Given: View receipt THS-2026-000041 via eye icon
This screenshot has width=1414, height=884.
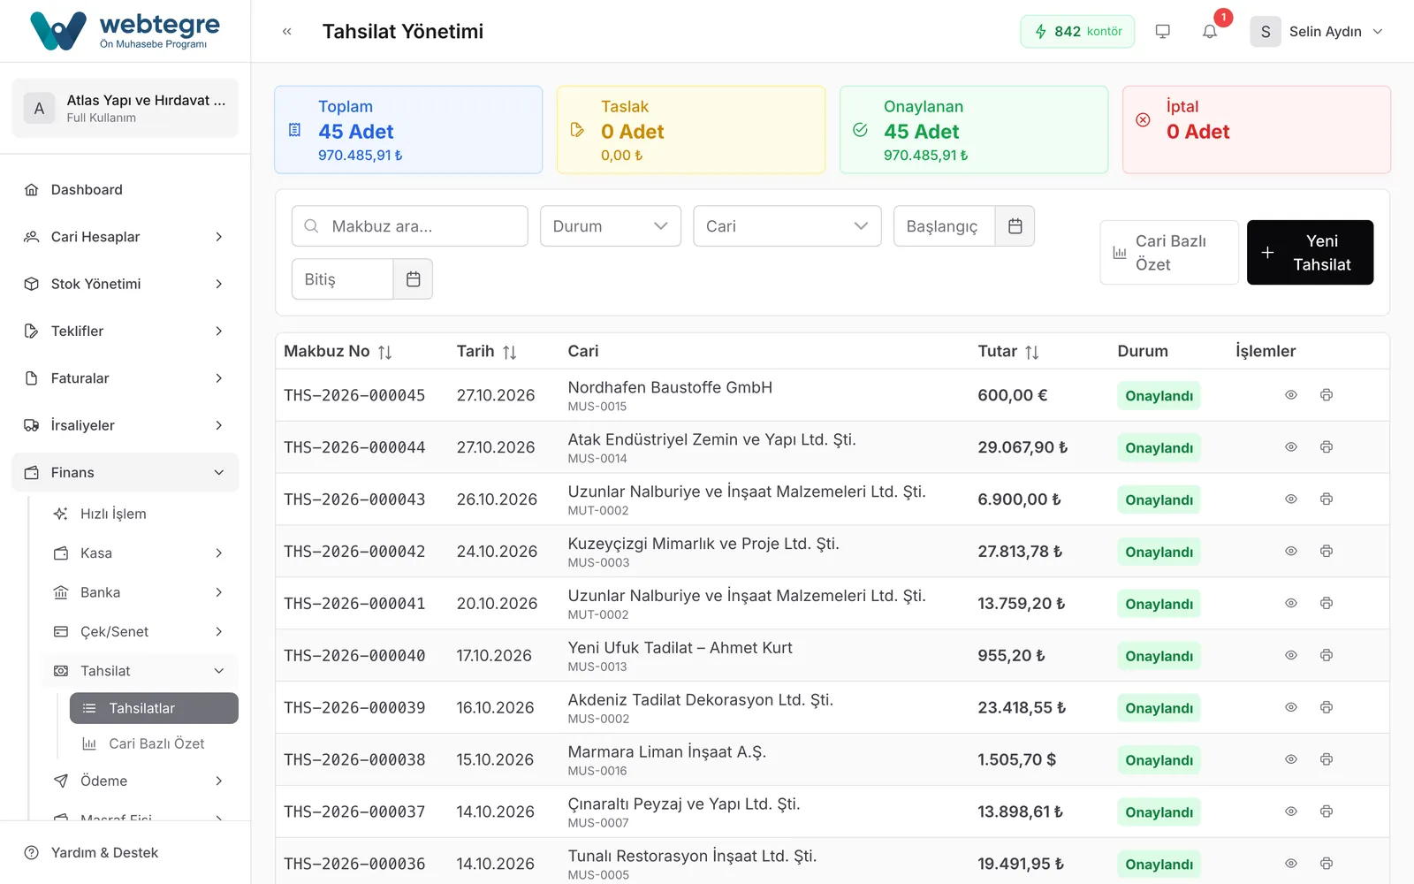Looking at the screenshot, I should (x=1291, y=604).
